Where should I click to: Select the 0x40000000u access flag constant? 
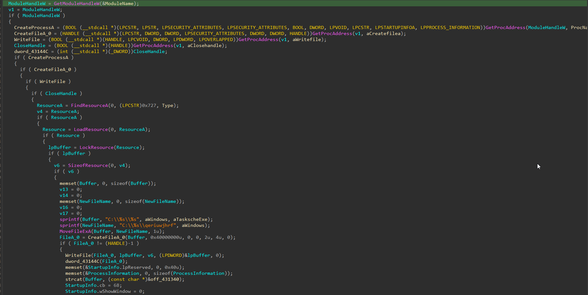pos(166,237)
